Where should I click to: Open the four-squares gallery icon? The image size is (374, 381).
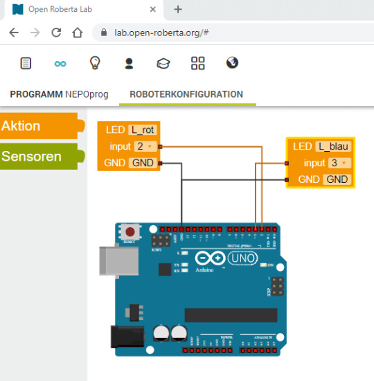pos(198,64)
